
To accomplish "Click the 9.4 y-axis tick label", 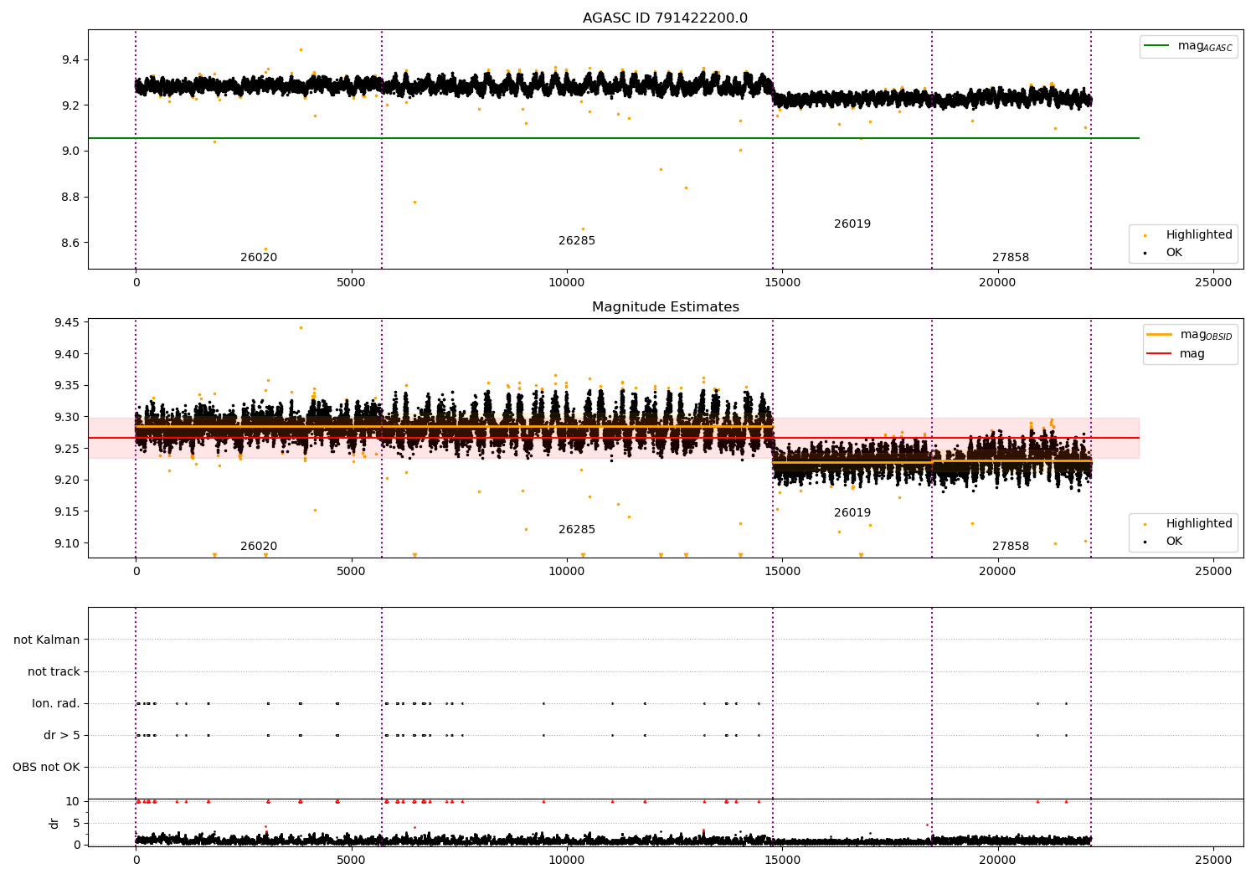I will point(70,59).
